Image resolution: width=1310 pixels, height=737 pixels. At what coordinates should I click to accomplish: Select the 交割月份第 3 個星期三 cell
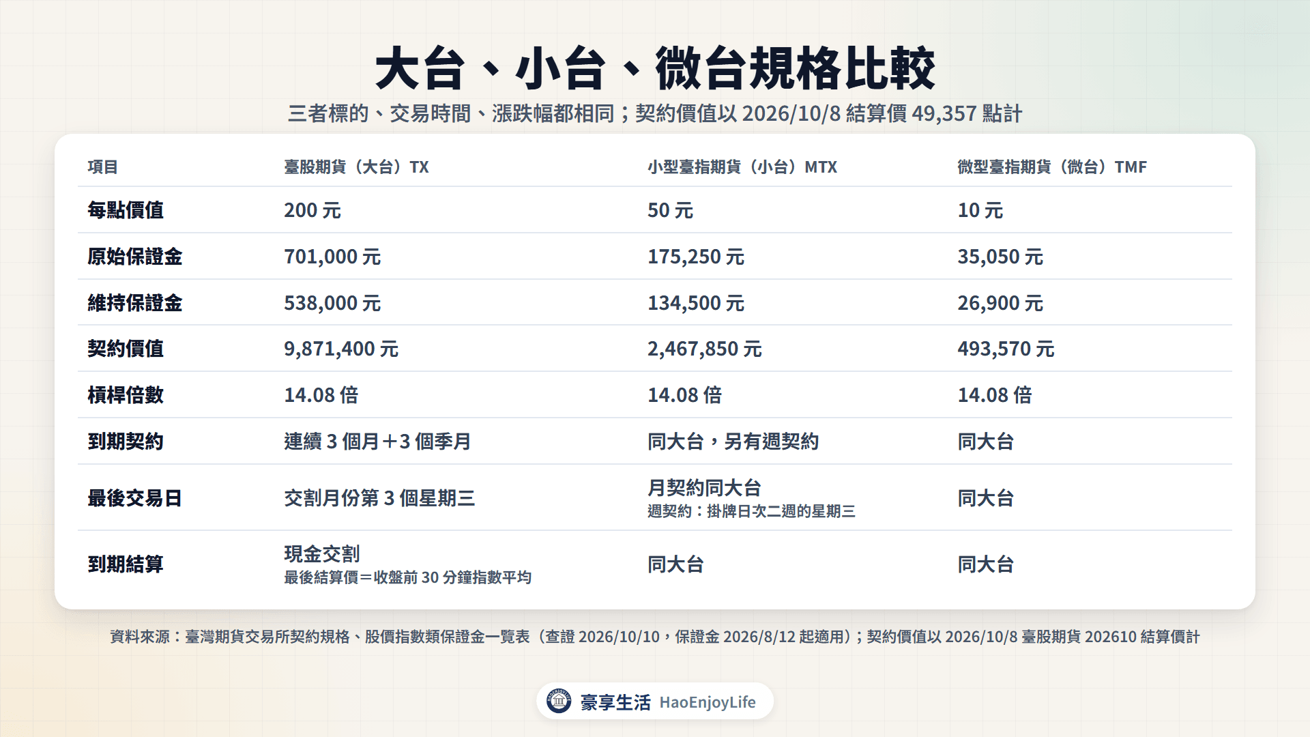379,498
